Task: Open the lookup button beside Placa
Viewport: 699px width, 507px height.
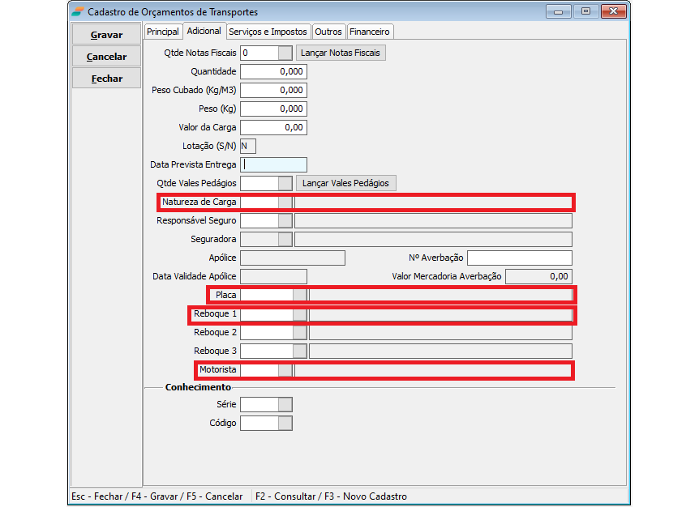Action: click(299, 295)
